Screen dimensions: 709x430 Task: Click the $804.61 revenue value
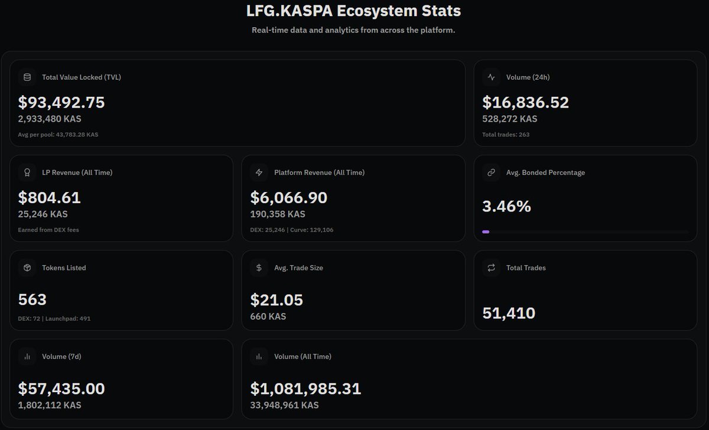coord(50,198)
